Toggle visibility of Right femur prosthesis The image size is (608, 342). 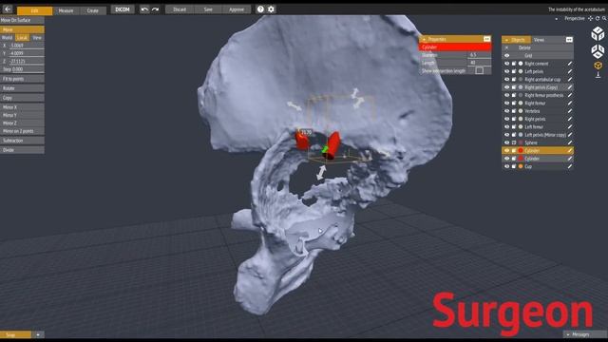click(506, 95)
